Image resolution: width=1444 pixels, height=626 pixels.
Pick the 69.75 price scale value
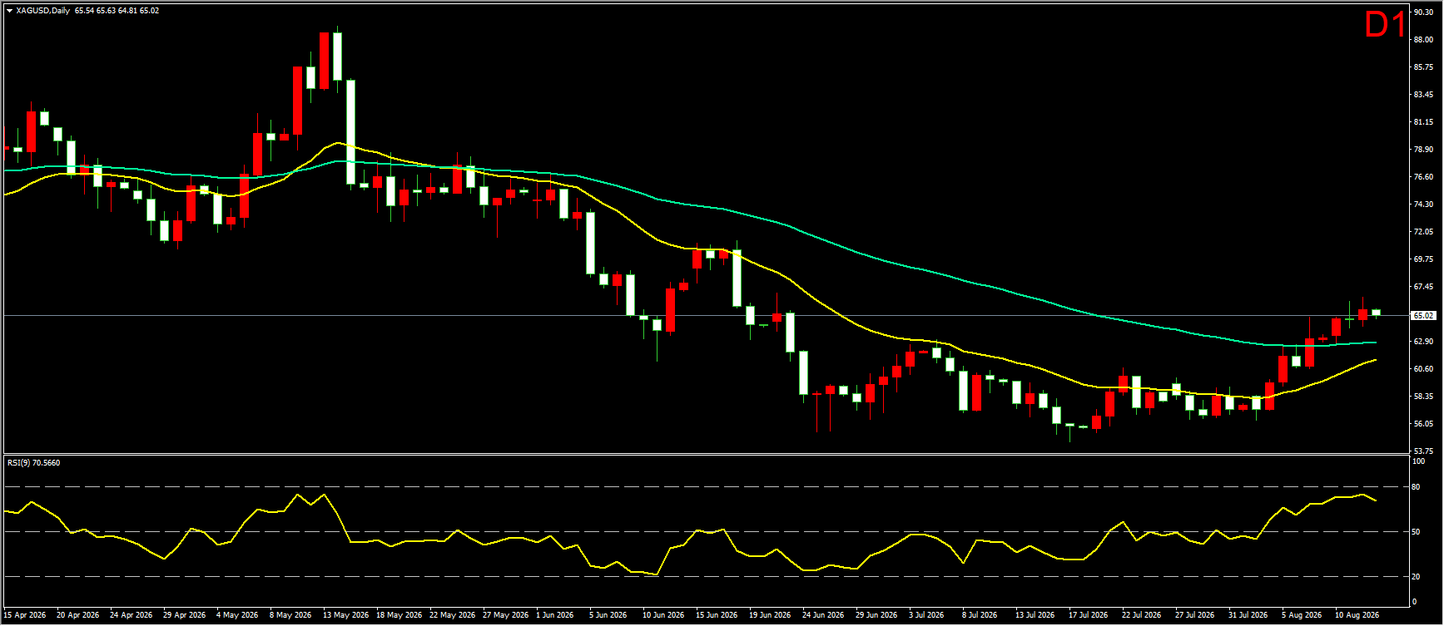click(x=1423, y=259)
